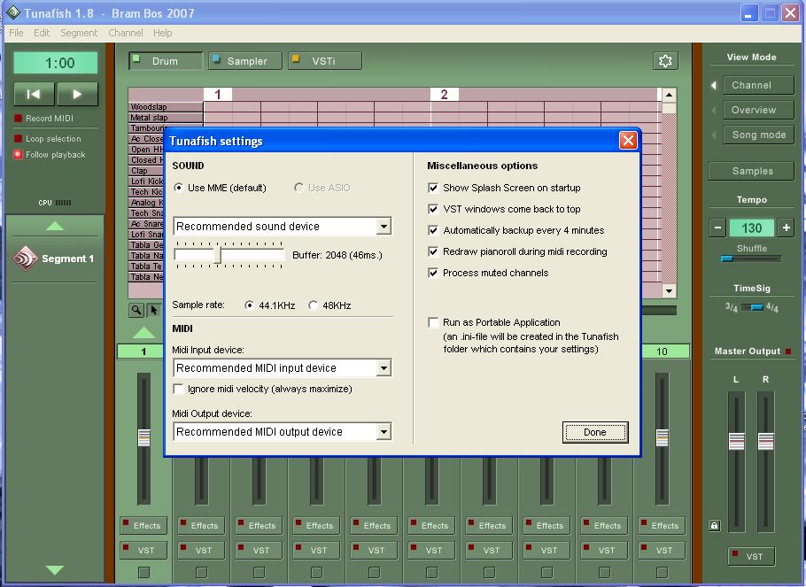Enable Run as Portable Application
Image resolution: width=806 pixels, height=587 pixels.
pos(433,322)
